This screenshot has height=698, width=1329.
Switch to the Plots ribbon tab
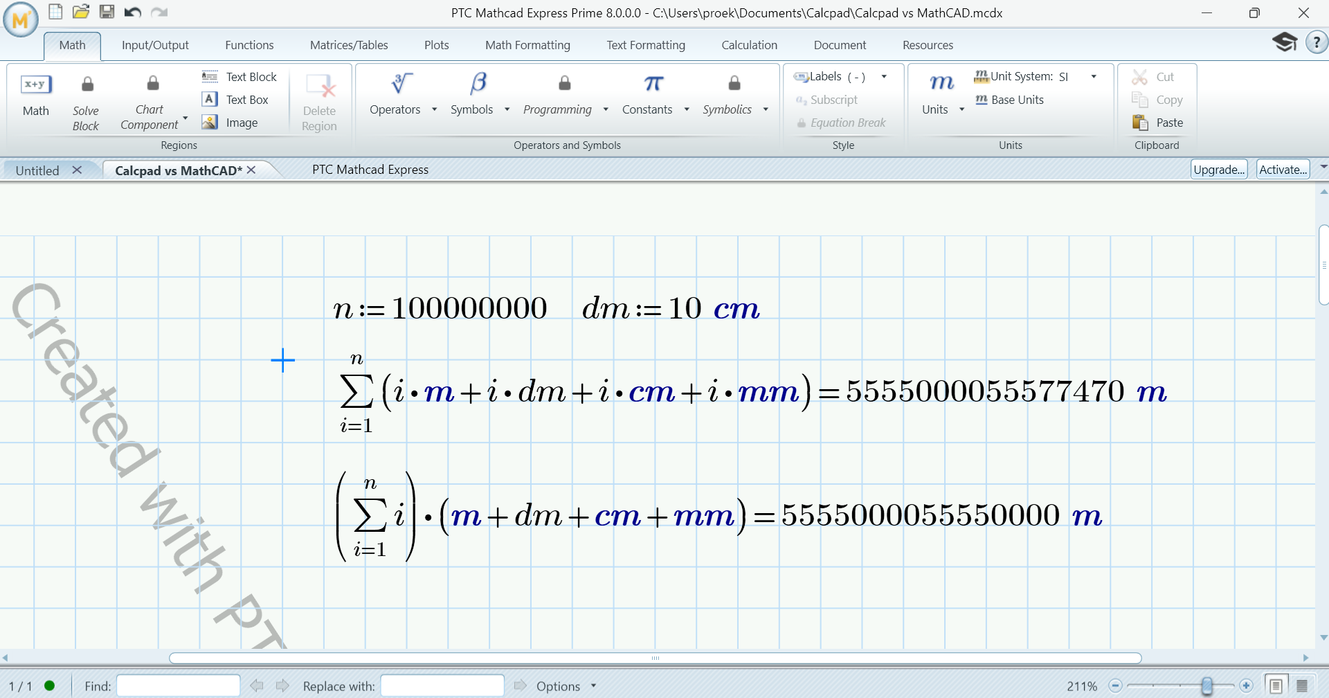click(x=436, y=44)
